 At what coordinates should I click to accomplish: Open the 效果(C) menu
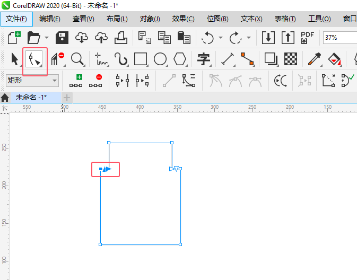(x=184, y=19)
